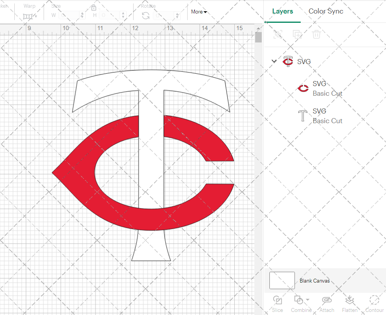Click the Group layers icon
Image resolution: width=386 pixels, height=315 pixels.
coord(278,34)
